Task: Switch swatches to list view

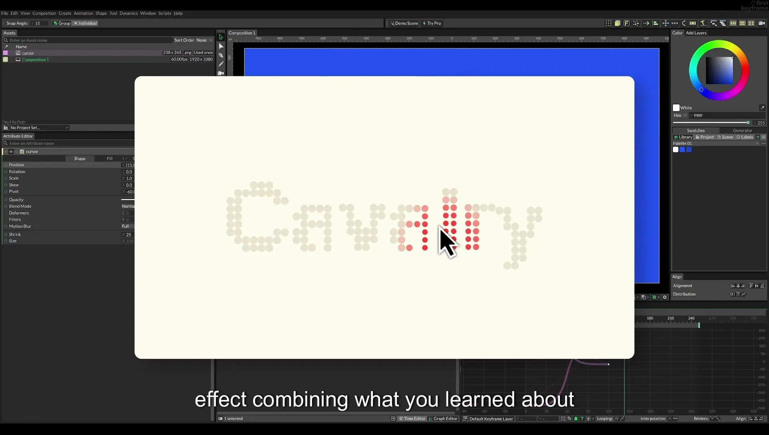Action: coord(763,137)
